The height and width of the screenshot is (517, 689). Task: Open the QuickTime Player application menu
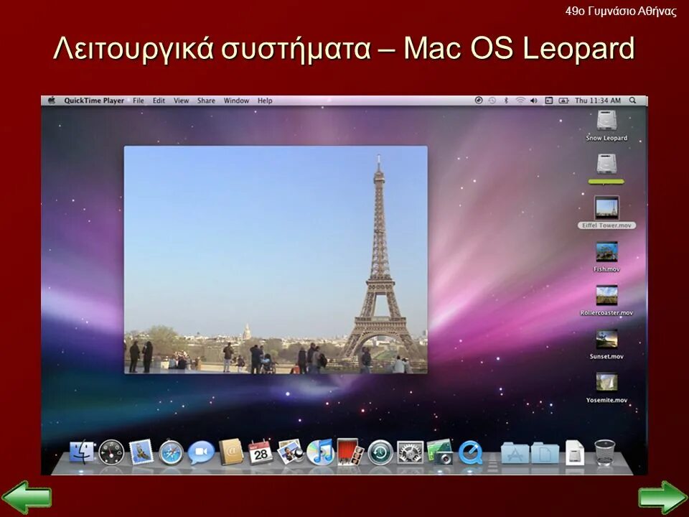point(94,101)
